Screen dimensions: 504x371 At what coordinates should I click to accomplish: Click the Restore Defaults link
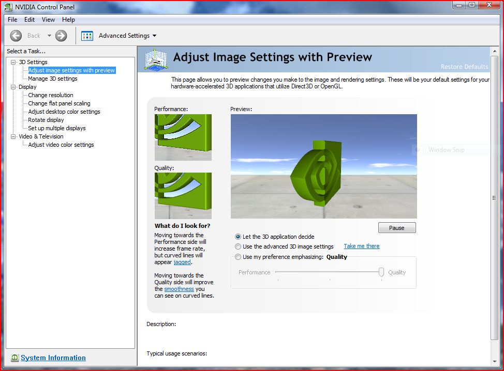point(464,67)
